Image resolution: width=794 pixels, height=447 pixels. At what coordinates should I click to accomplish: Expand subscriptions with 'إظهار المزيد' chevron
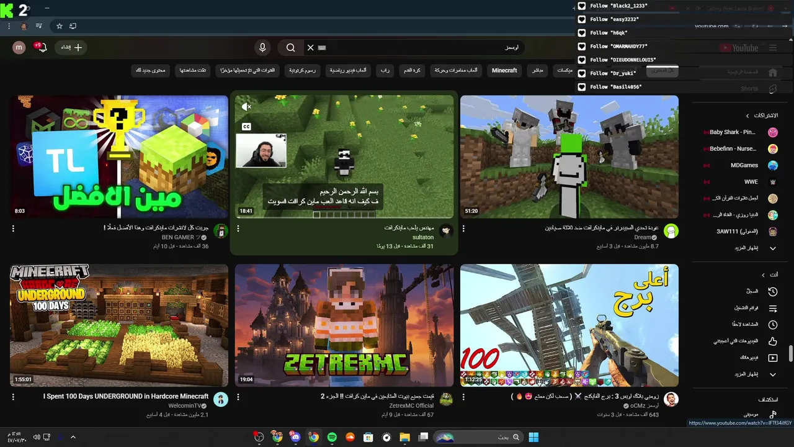(773, 248)
